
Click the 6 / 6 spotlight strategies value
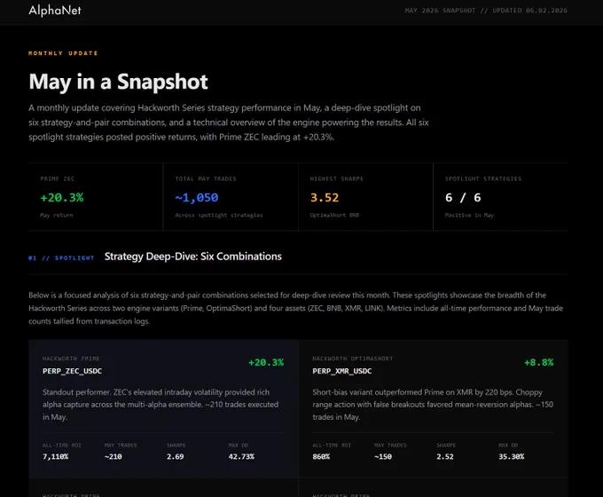click(463, 198)
